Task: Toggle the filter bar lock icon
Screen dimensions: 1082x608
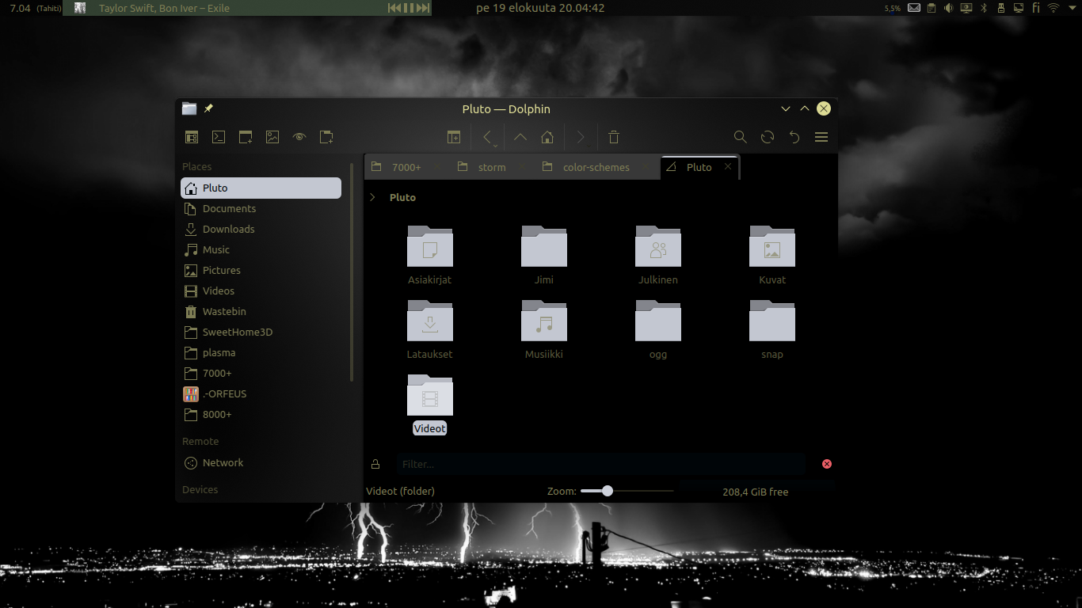Action: click(x=375, y=464)
